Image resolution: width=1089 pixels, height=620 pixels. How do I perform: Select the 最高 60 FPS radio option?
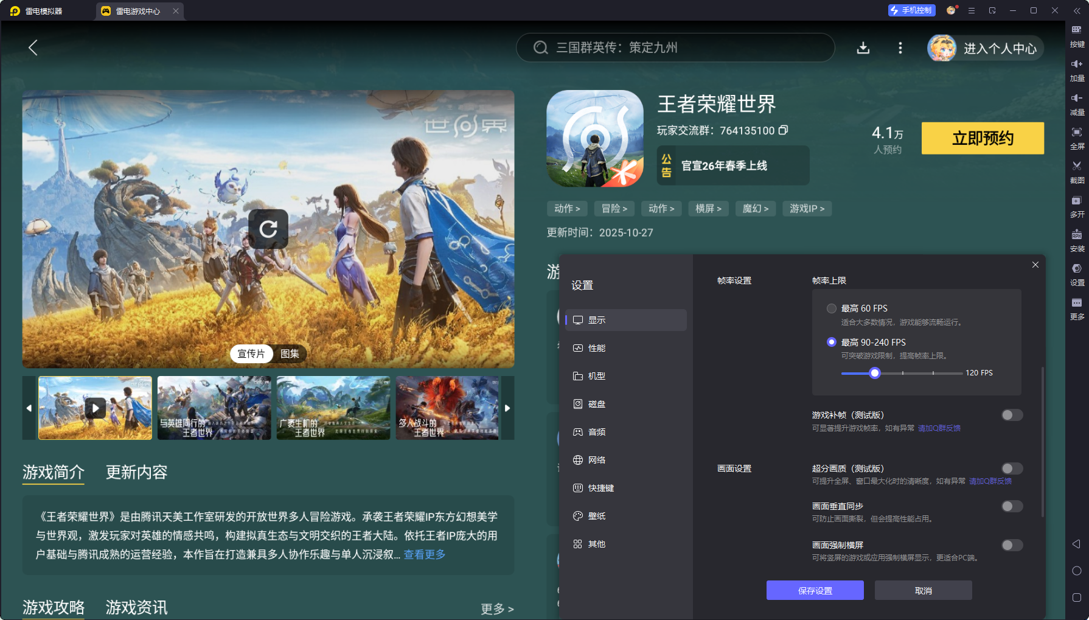832,308
